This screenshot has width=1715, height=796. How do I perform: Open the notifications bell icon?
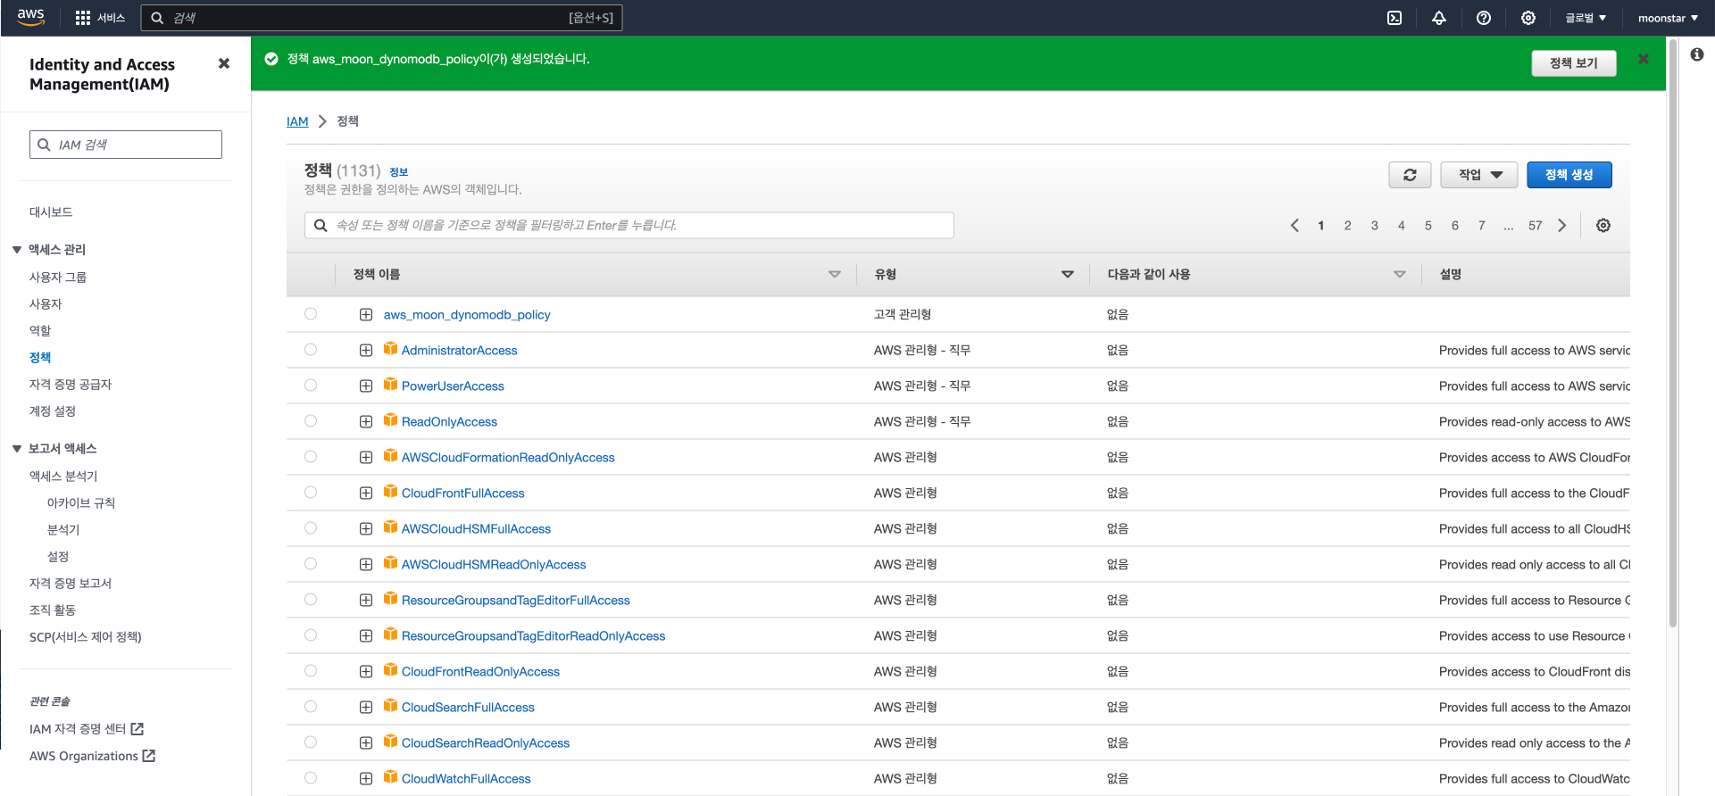[1439, 18]
